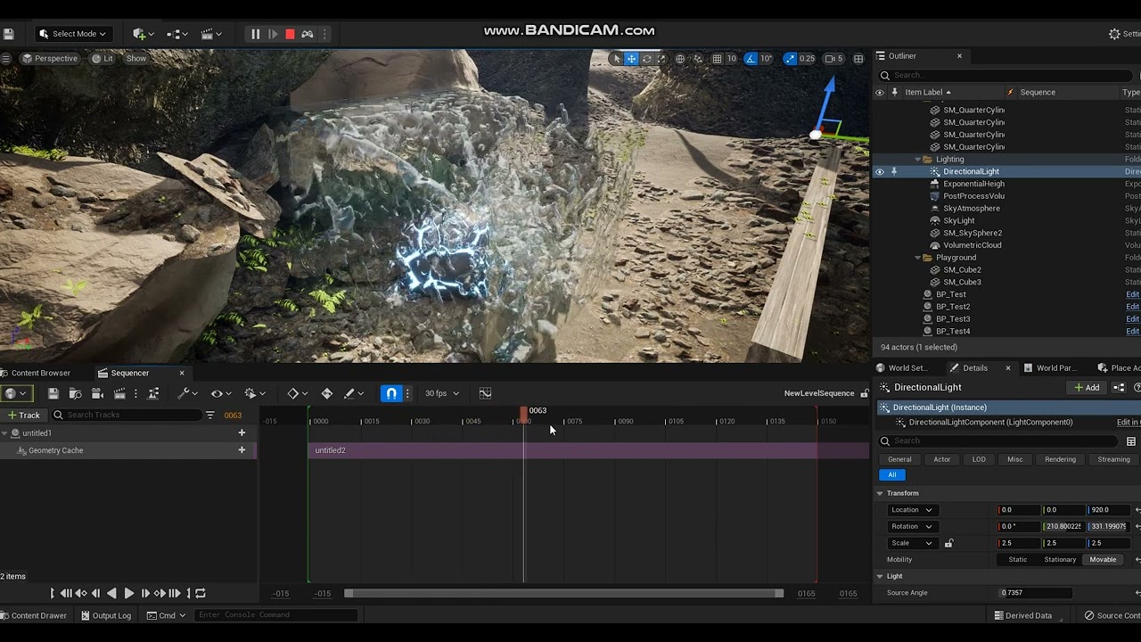Image resolution: width=1141 pixels, height=642 pixels.
Task: Toggle visibility eye for DirectionalLight
Action: click(880, 171)
